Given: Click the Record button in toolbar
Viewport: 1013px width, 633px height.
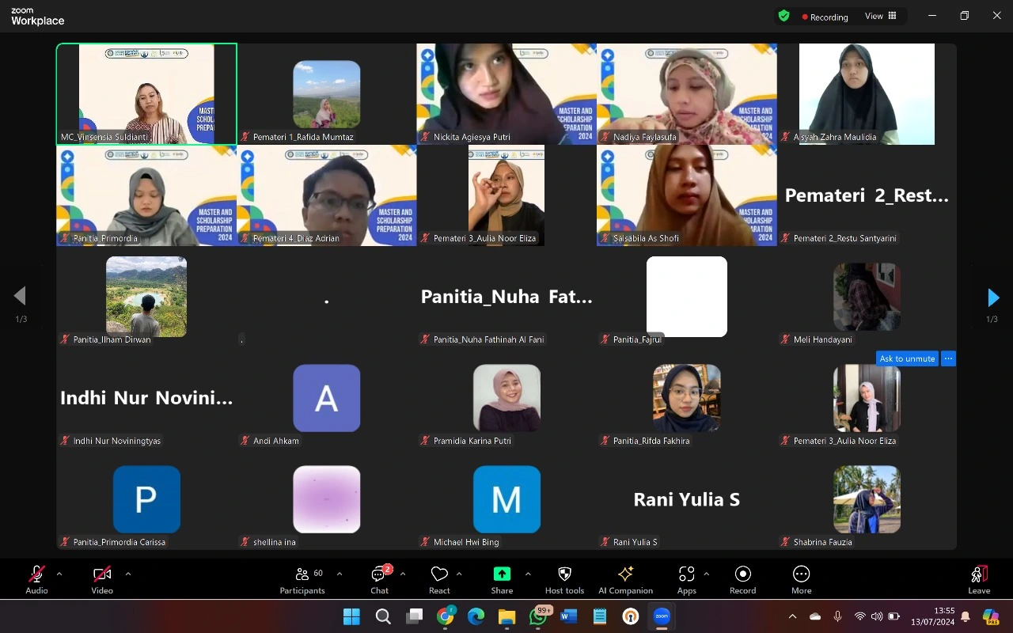Looking at the screenshot, I should [x=742, y=578].
